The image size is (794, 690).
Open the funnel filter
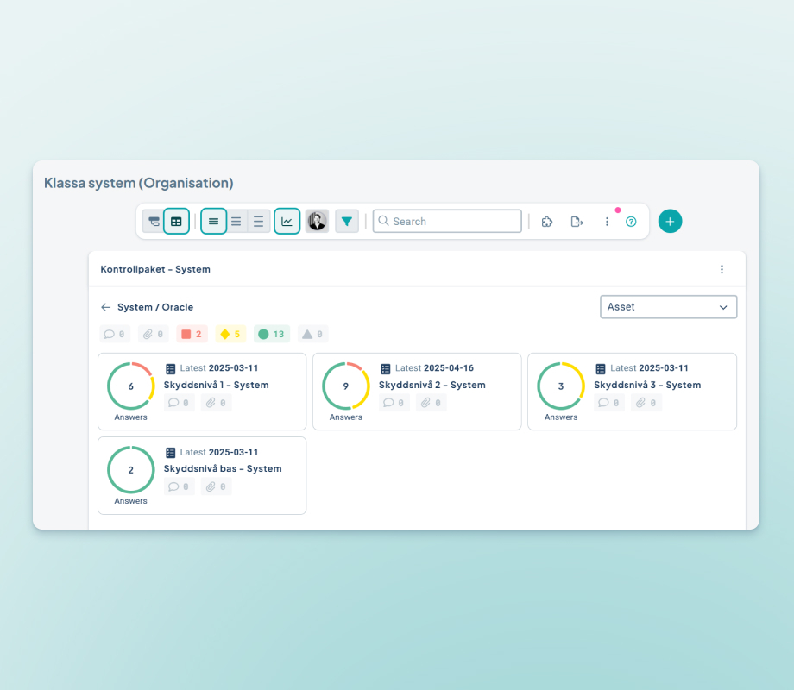pos(346,222)
